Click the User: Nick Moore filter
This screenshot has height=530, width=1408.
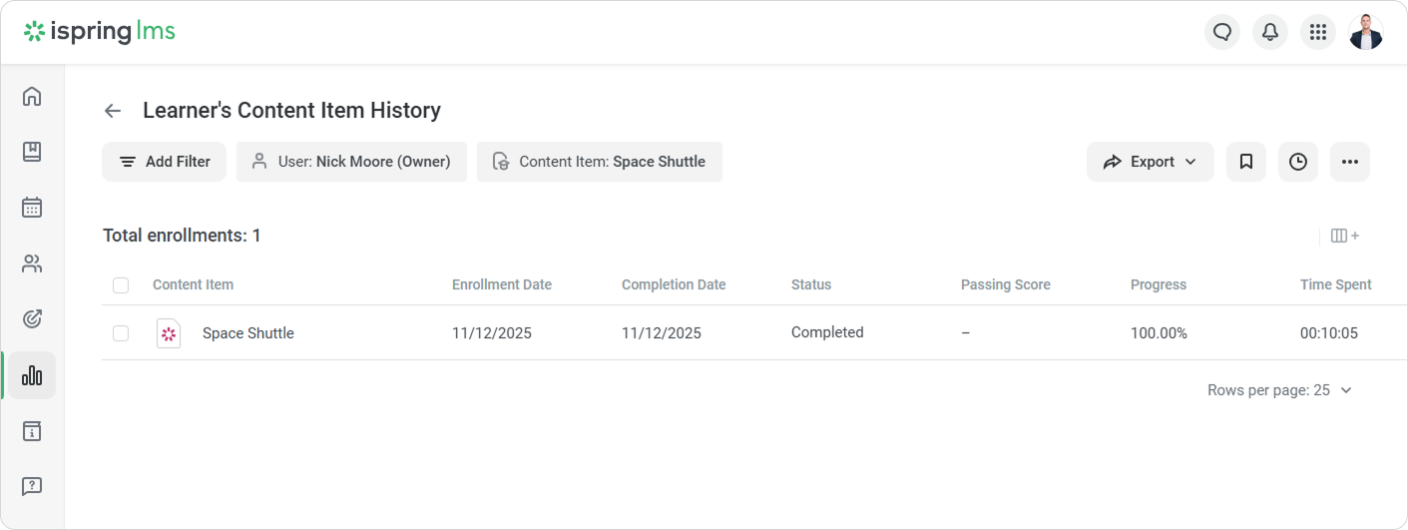351,162
